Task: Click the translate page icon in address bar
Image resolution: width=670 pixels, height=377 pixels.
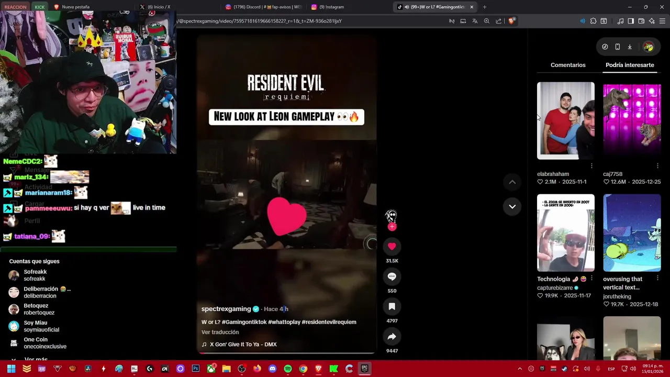Action: [x=475, y=21]
